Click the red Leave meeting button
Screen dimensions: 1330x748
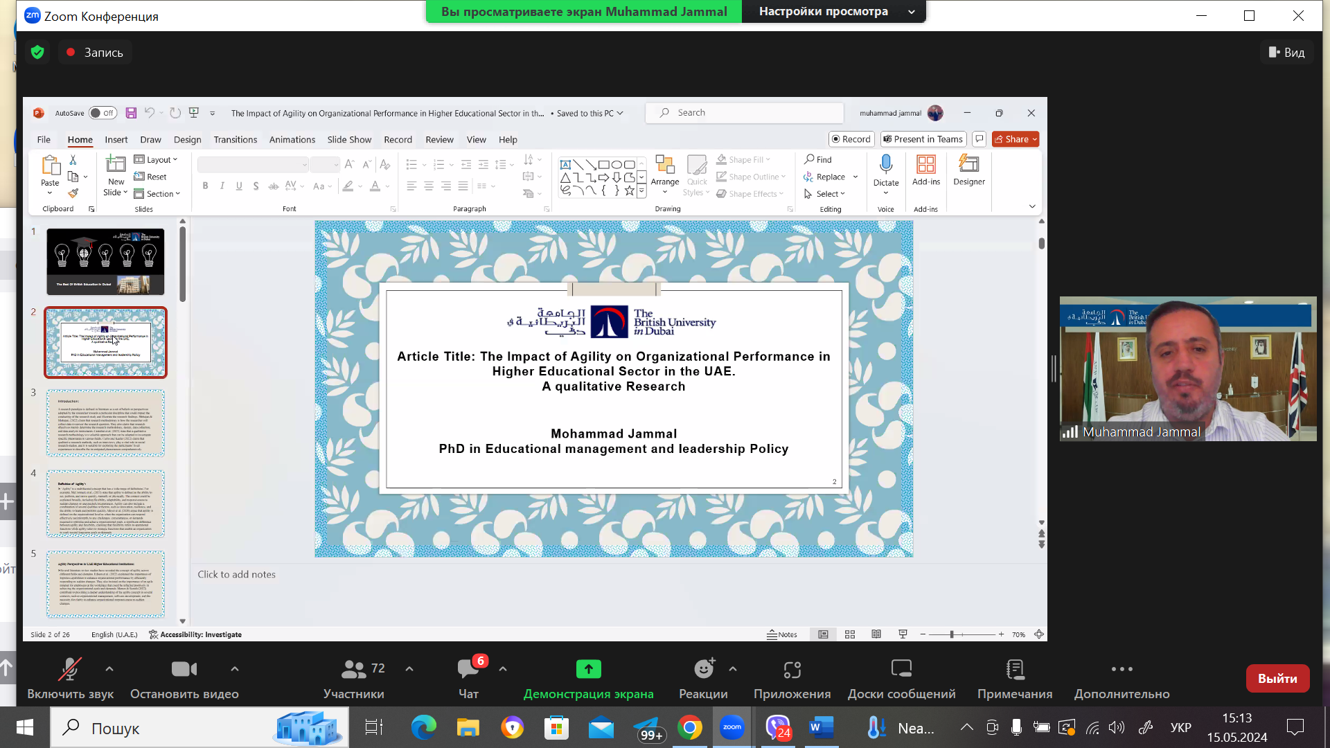1277,678
